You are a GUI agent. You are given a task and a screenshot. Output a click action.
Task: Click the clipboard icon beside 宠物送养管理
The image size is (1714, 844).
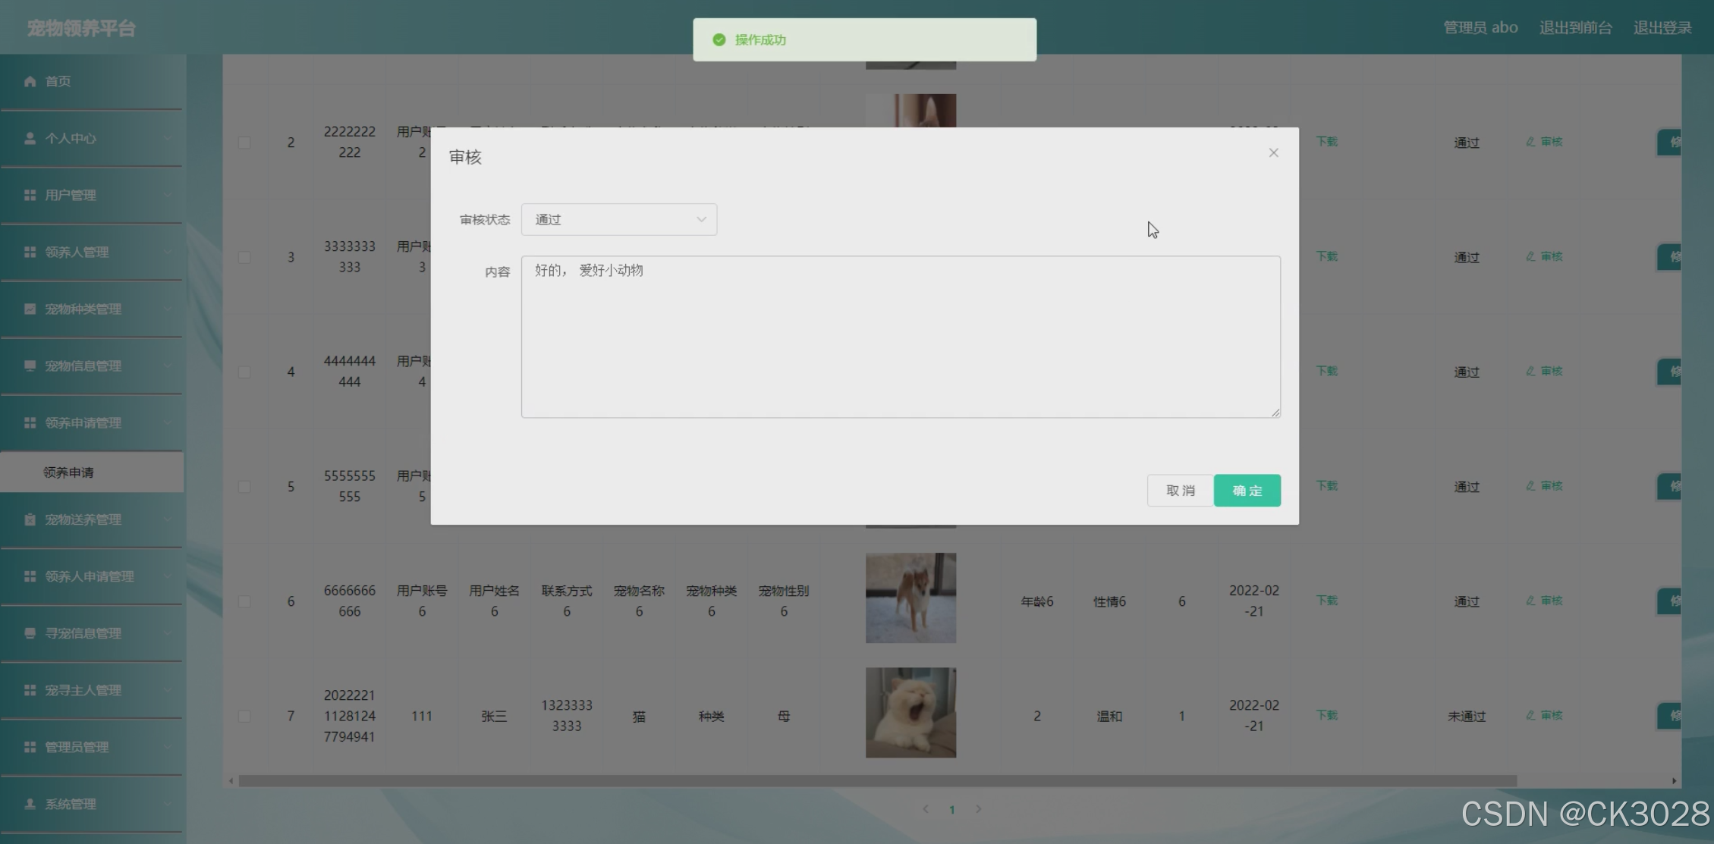tap(30, 519)
